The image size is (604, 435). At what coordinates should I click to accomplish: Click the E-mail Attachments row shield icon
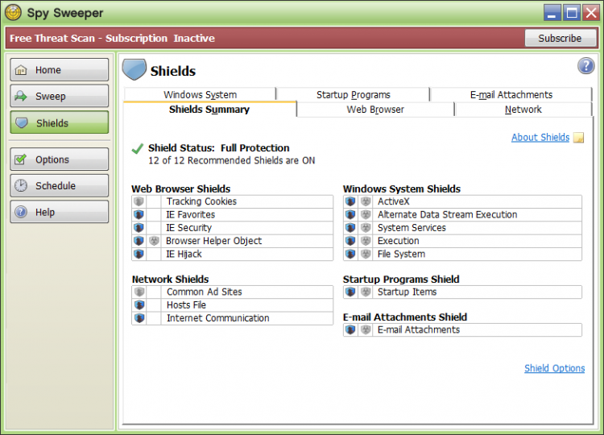click(x=350, y=329)
